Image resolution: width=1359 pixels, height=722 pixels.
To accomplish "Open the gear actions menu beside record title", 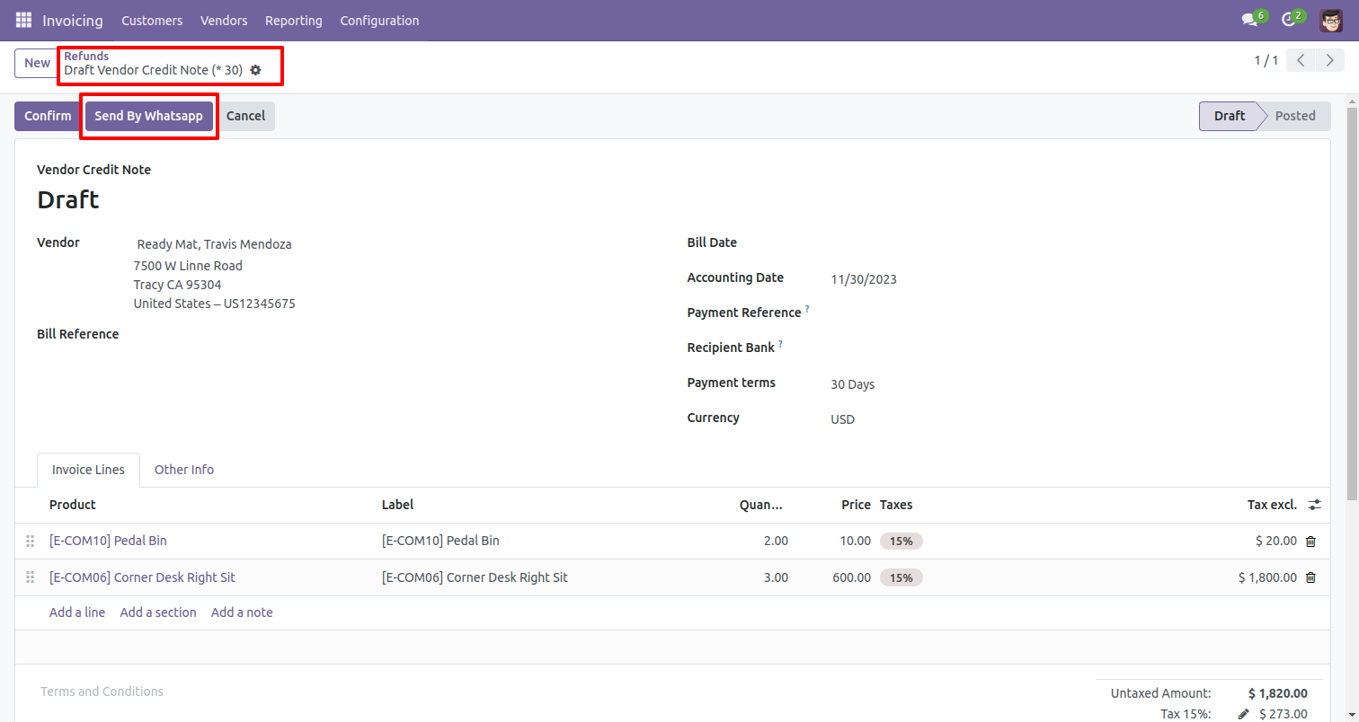I will (255, 70).
